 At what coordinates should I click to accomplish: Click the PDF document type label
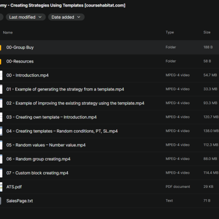coord(178,187)
